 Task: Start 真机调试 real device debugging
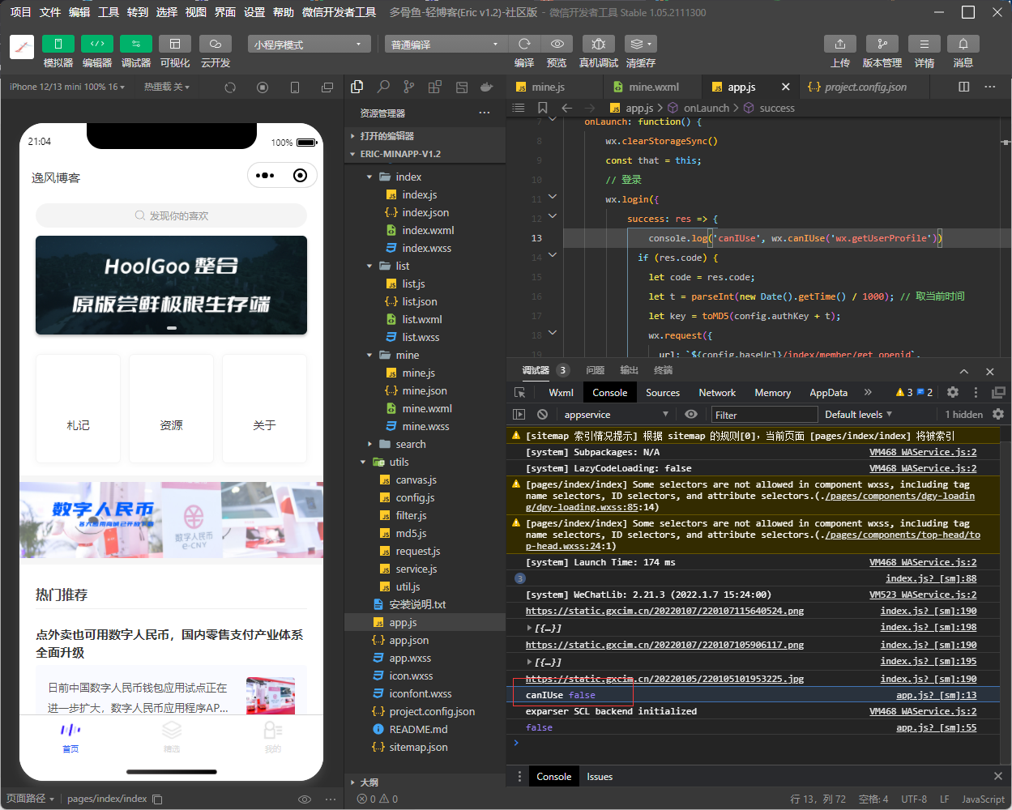599,44
